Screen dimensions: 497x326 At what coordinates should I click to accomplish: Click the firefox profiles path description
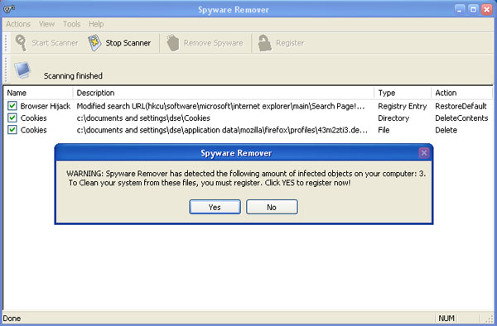[x=222, y=130]
